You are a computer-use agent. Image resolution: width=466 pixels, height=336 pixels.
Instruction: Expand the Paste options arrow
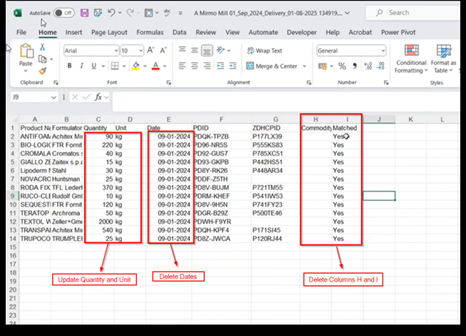(x=26, y=71)
